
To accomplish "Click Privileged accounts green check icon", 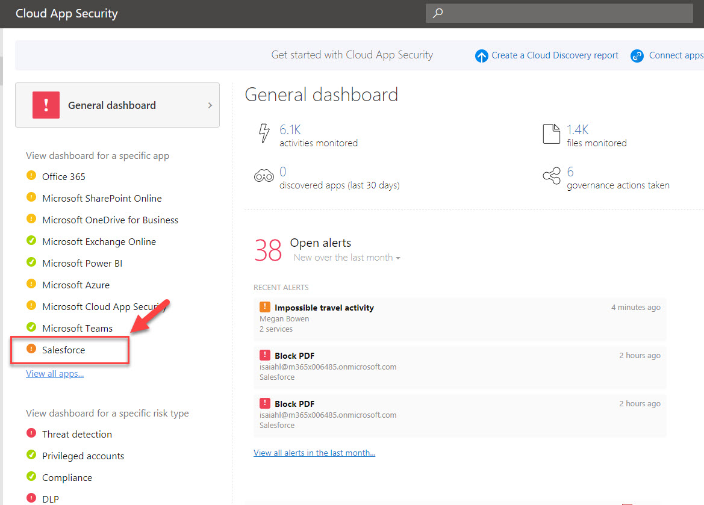I will 31,454.
